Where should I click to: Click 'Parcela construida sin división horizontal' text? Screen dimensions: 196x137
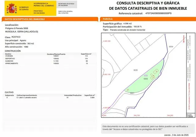[x=127, y=30]
